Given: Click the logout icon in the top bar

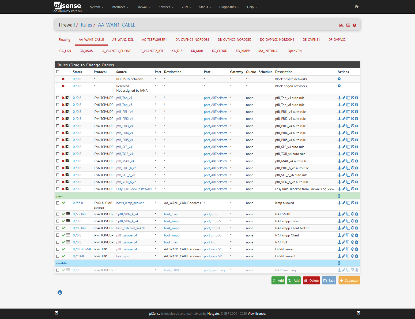Looking at the screenshot, I should coord(357,7).
